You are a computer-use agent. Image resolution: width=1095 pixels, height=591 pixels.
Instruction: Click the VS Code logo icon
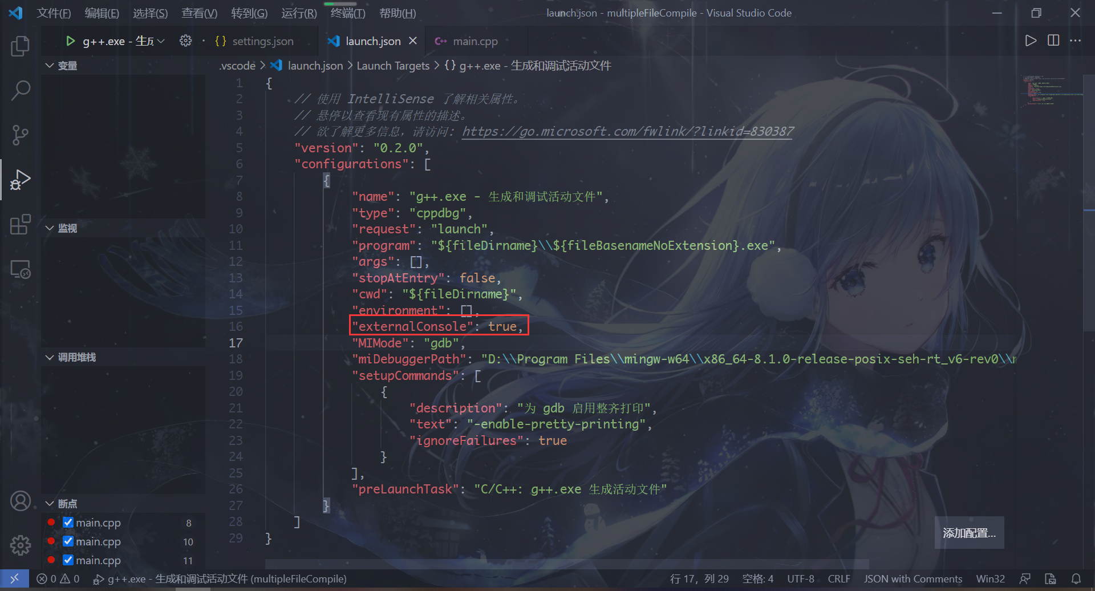[15, 13]
